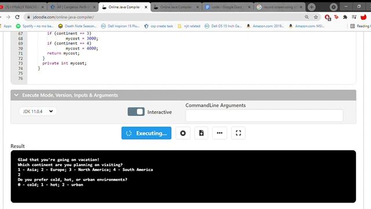The width and height of the screenshot is (371, 209).
Task: Switch the editor to fullscreen view
Action: 238,133
